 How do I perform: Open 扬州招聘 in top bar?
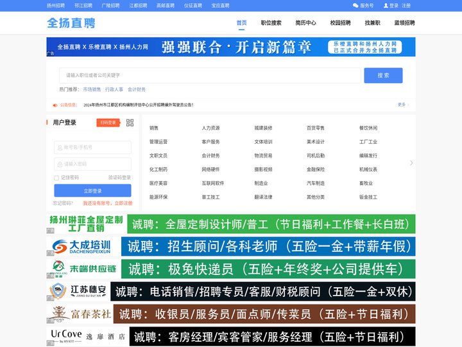point(56,6)
